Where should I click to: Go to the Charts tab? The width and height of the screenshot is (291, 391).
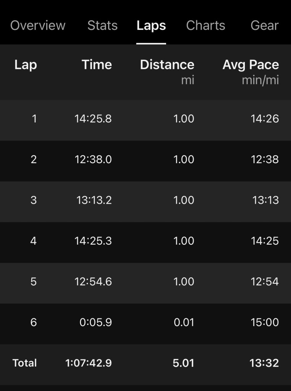[205, 25]
